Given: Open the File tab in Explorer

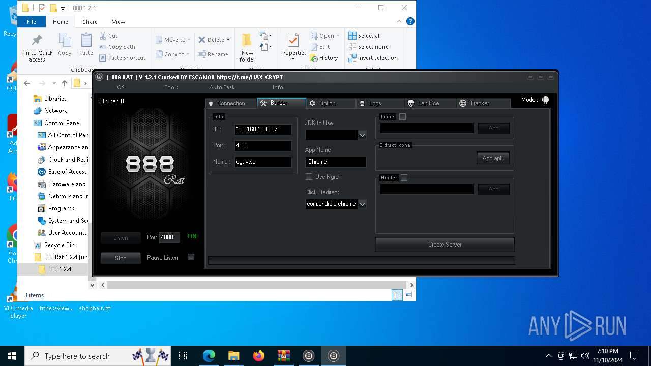Looking at the screenshot, I should pyautogui.click(x=31, y=22).
